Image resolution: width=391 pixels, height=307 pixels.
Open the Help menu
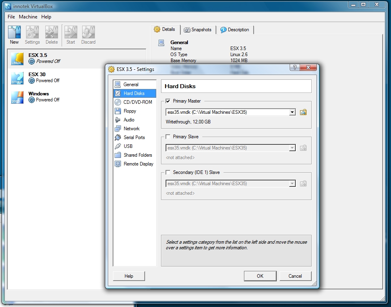pyautogui.click(x=46, y=17)
